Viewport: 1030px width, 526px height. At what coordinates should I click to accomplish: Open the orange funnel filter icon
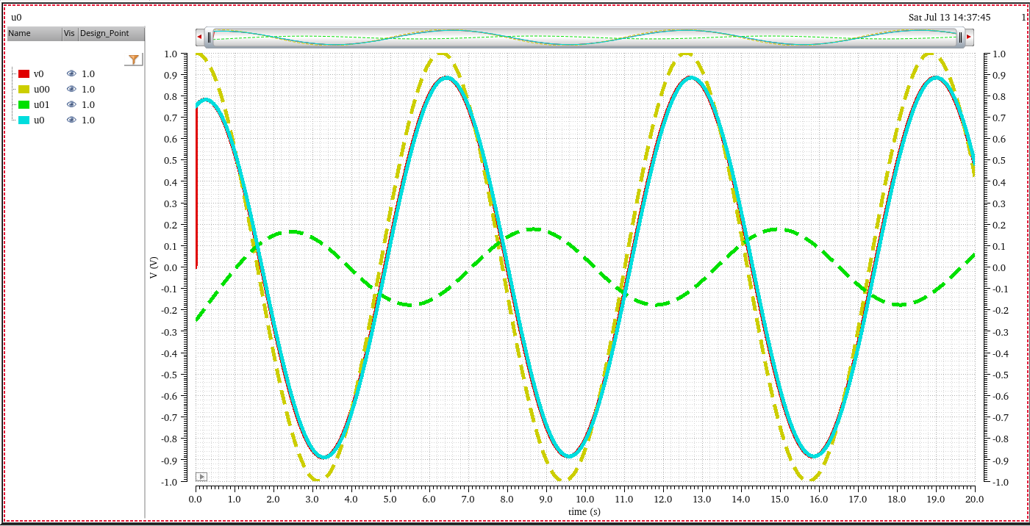click(x=133, y=60)
